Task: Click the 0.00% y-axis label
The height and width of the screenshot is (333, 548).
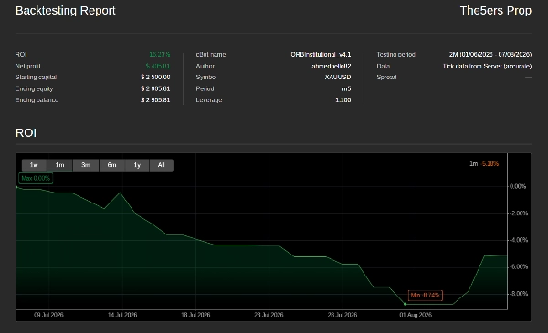Action: tap(518, 186)
